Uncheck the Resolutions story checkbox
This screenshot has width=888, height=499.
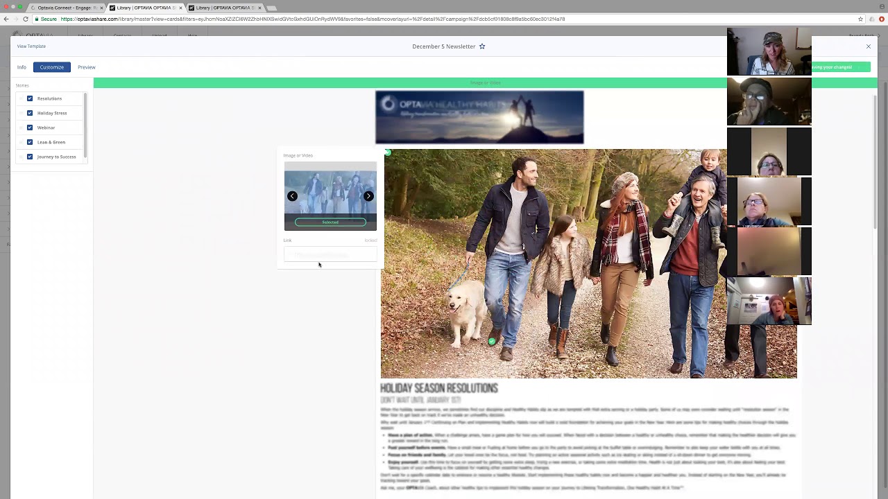[30, 98]
